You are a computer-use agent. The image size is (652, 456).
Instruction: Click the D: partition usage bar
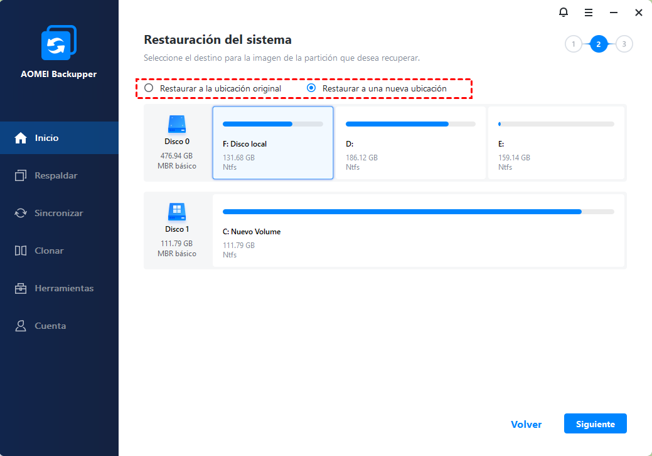point(410,124)
